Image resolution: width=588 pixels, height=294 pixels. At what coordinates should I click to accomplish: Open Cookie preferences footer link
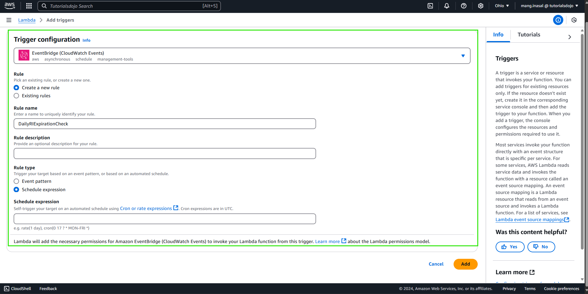click(561, 289)
